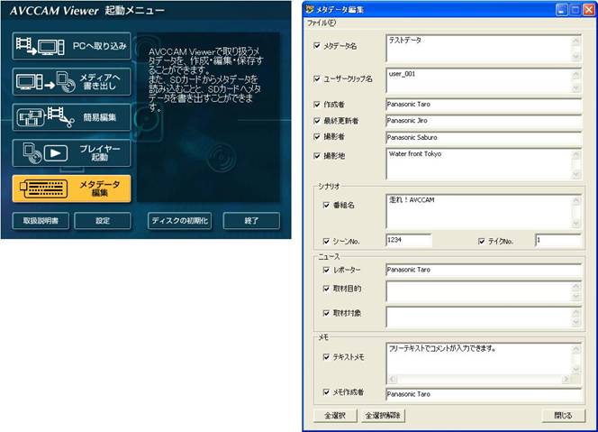Click up arrow of メタデータ名 scrollbar
The height and width of the screenshot is (432, 598).
point(575,40)
